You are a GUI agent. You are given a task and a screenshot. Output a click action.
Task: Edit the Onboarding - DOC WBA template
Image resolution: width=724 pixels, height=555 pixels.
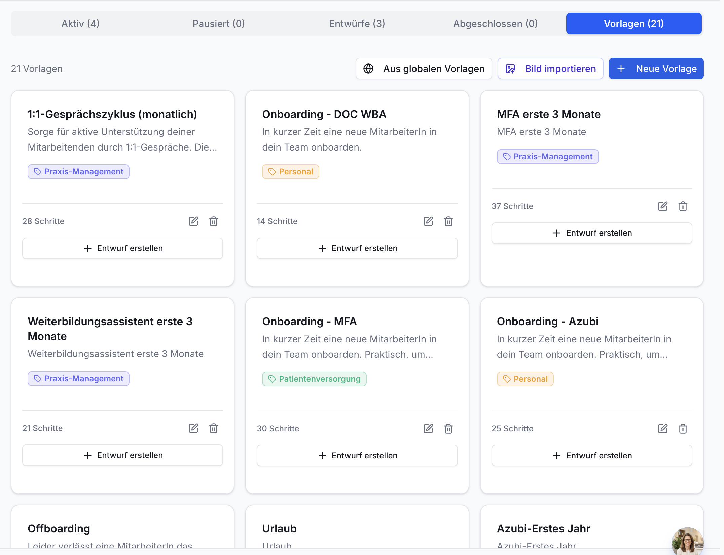(428, 221)
